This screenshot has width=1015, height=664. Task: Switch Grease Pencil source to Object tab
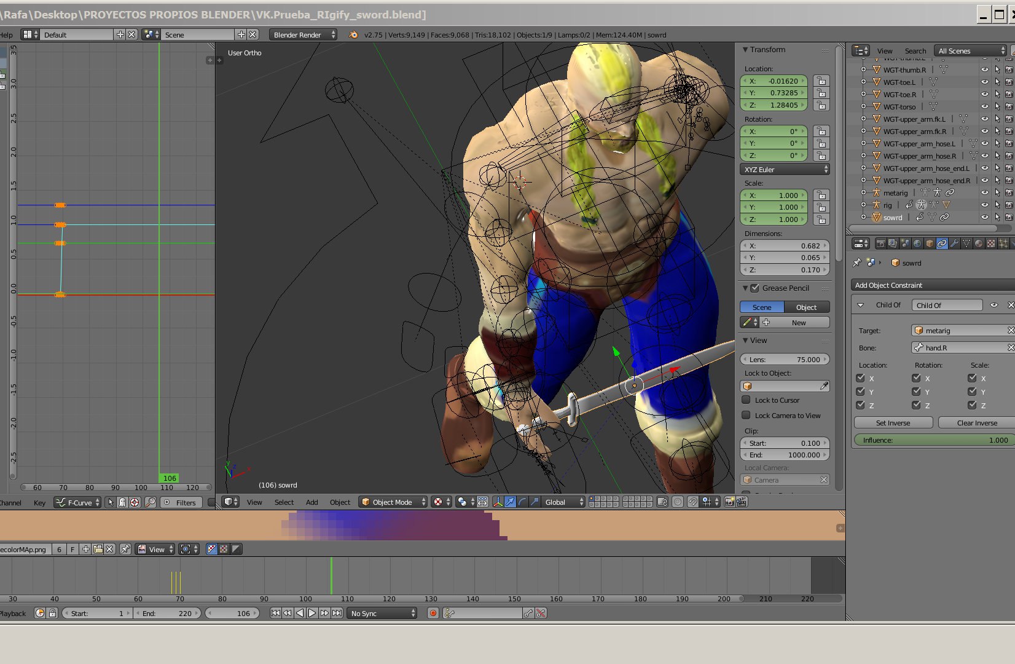[806, 307]
